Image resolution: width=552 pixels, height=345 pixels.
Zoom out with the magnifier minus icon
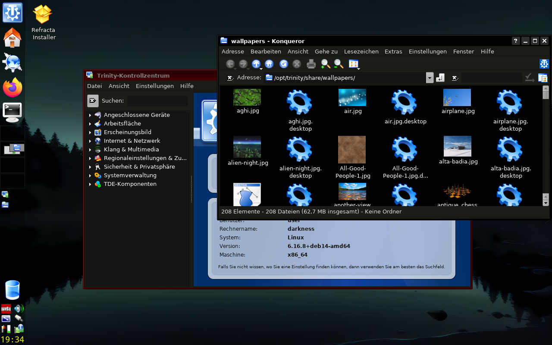pyautogui.click(x=339, y=64)
